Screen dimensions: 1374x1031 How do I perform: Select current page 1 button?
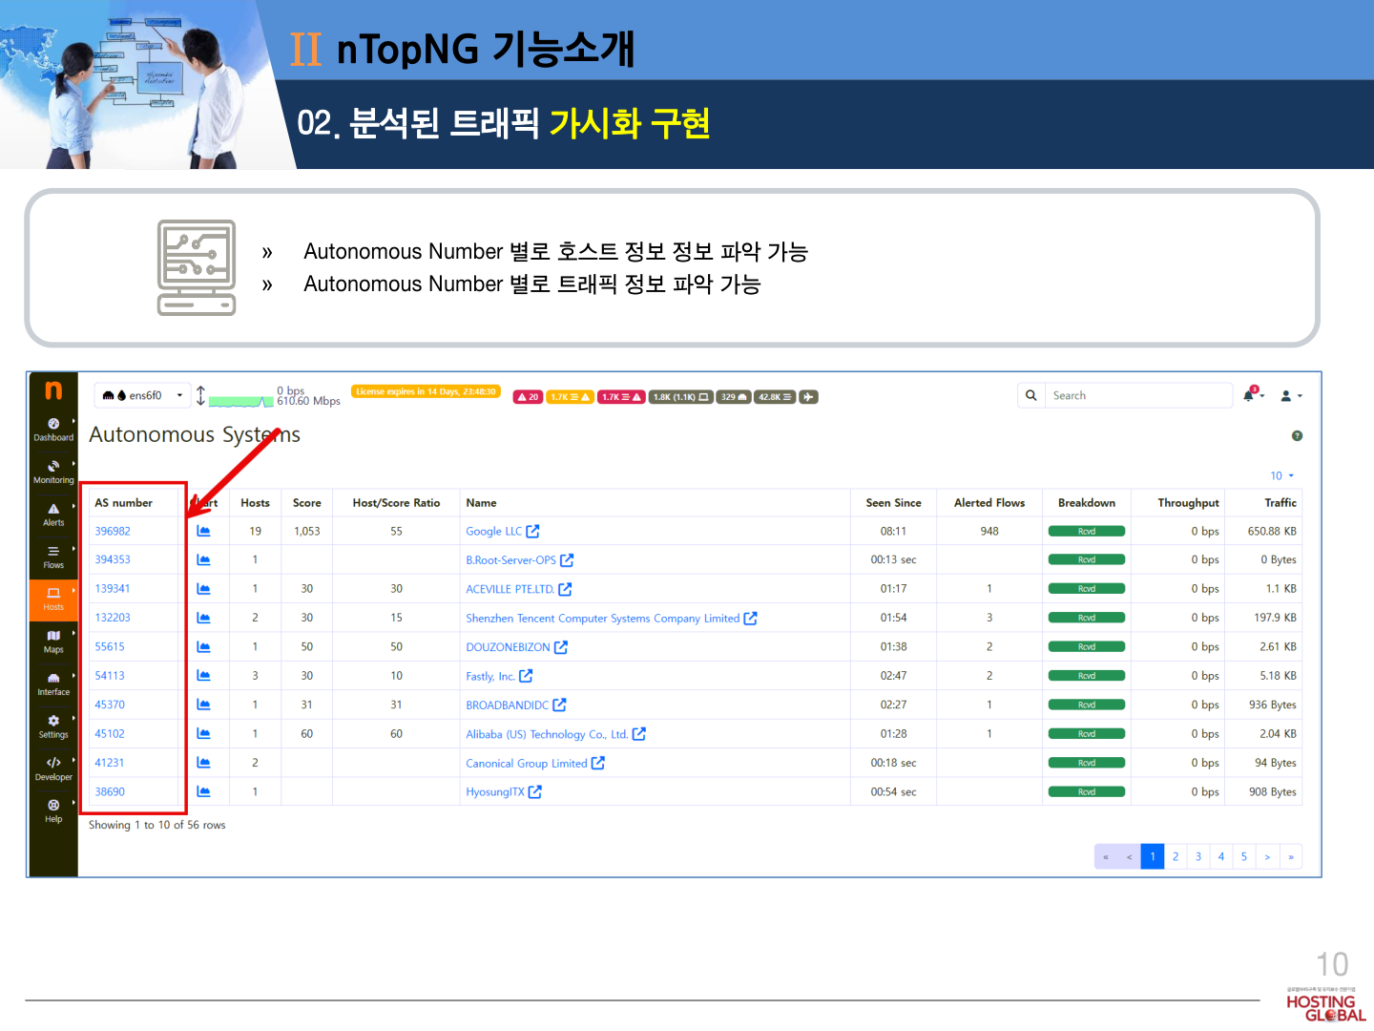pos(1153,856)
